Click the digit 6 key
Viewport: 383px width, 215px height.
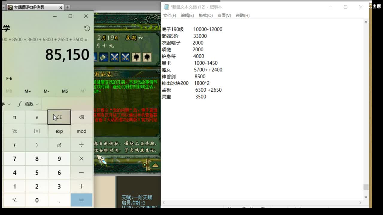(59, 172)
